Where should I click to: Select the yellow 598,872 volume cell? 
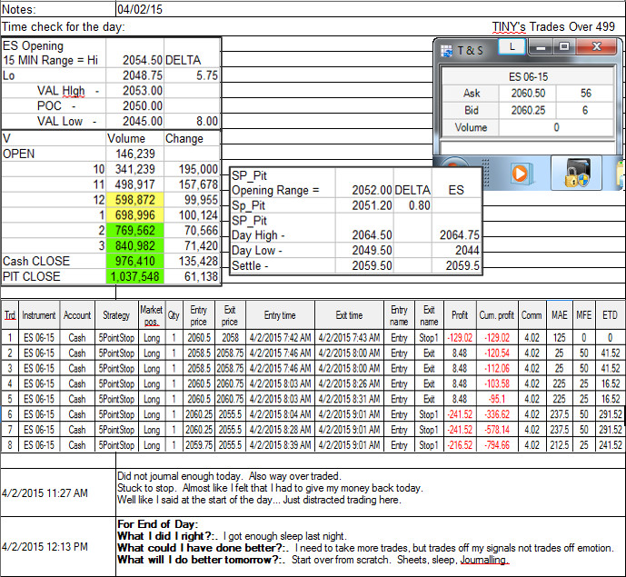(135, 200)
